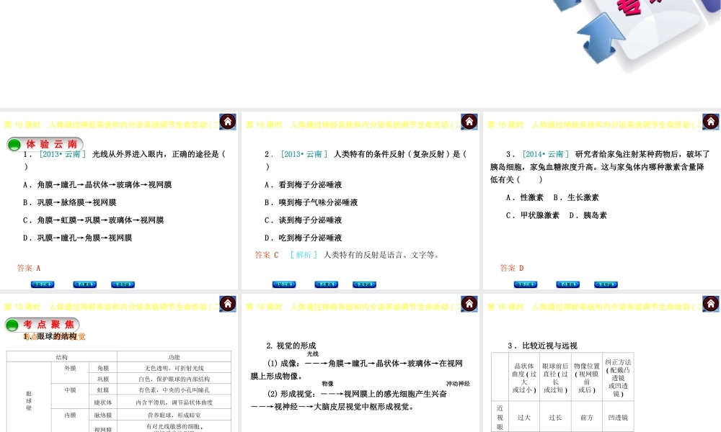Viewport: 721px width, 432px height.
Task: Click 答案 A on question 1 slide
Action: pos(29,268)
